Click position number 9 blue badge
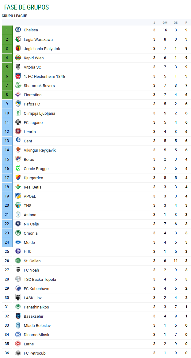The height and width of the screenshot is (358, 191). pos(7,104)
